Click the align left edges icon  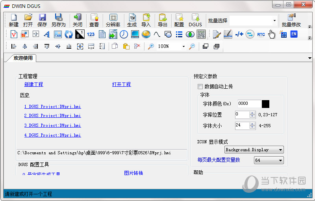[14, 46]
